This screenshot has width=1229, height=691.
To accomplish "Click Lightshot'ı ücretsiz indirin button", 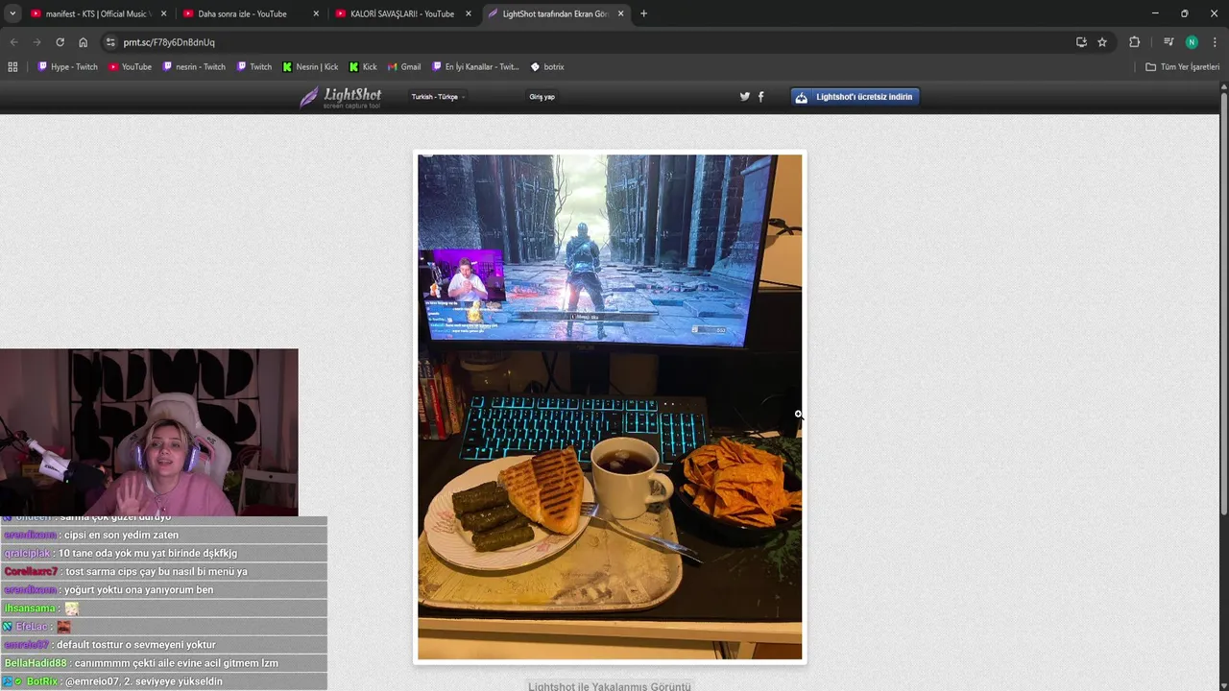I will point(855,97).
